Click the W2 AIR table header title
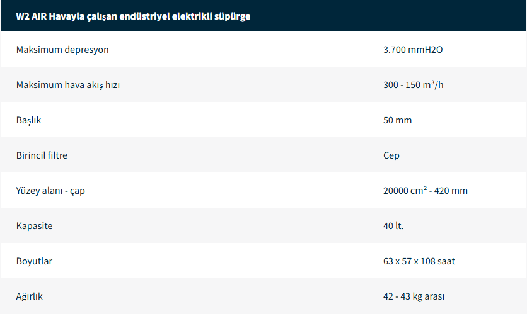527x314 pixels. 133,16
